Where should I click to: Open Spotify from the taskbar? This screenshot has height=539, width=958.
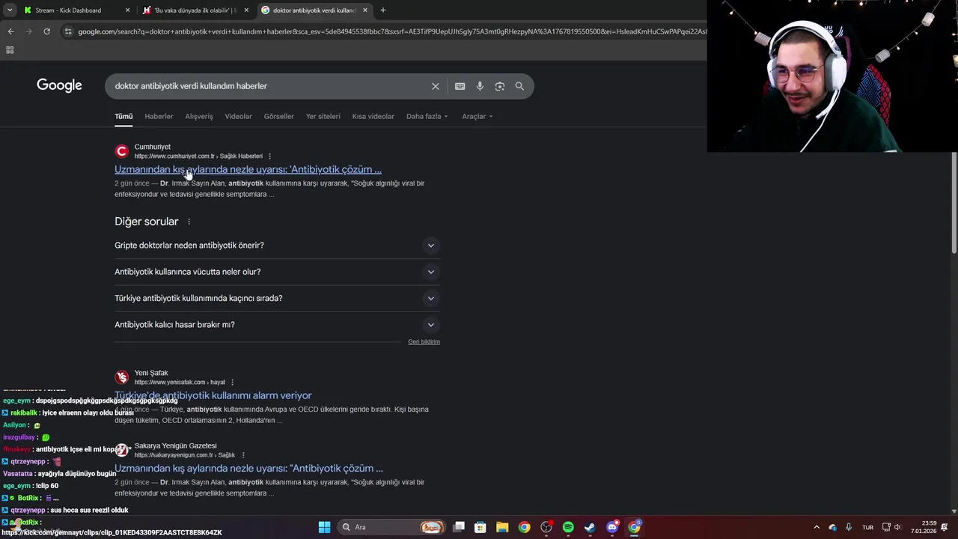tap(568, 527)
